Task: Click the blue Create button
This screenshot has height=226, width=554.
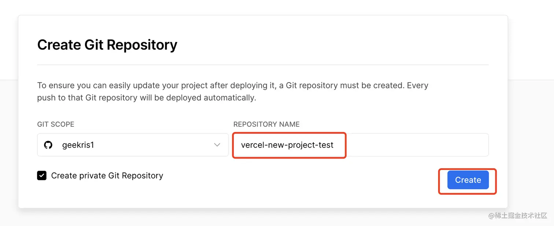Action: (468, 180)
